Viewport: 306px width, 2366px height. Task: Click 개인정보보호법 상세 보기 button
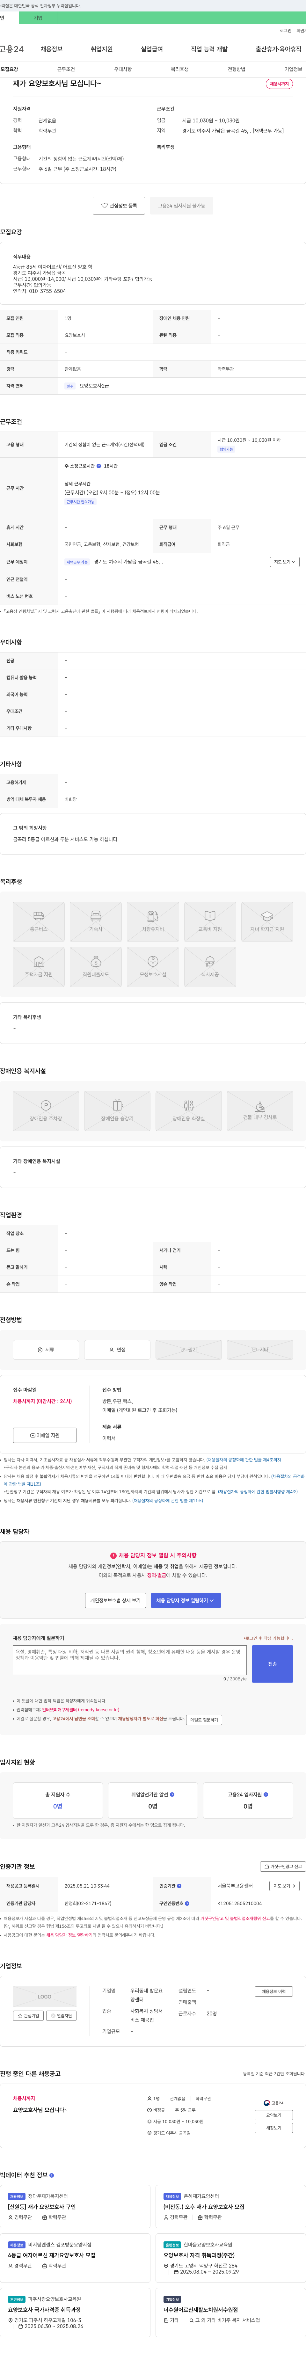tap(116, 1600)
